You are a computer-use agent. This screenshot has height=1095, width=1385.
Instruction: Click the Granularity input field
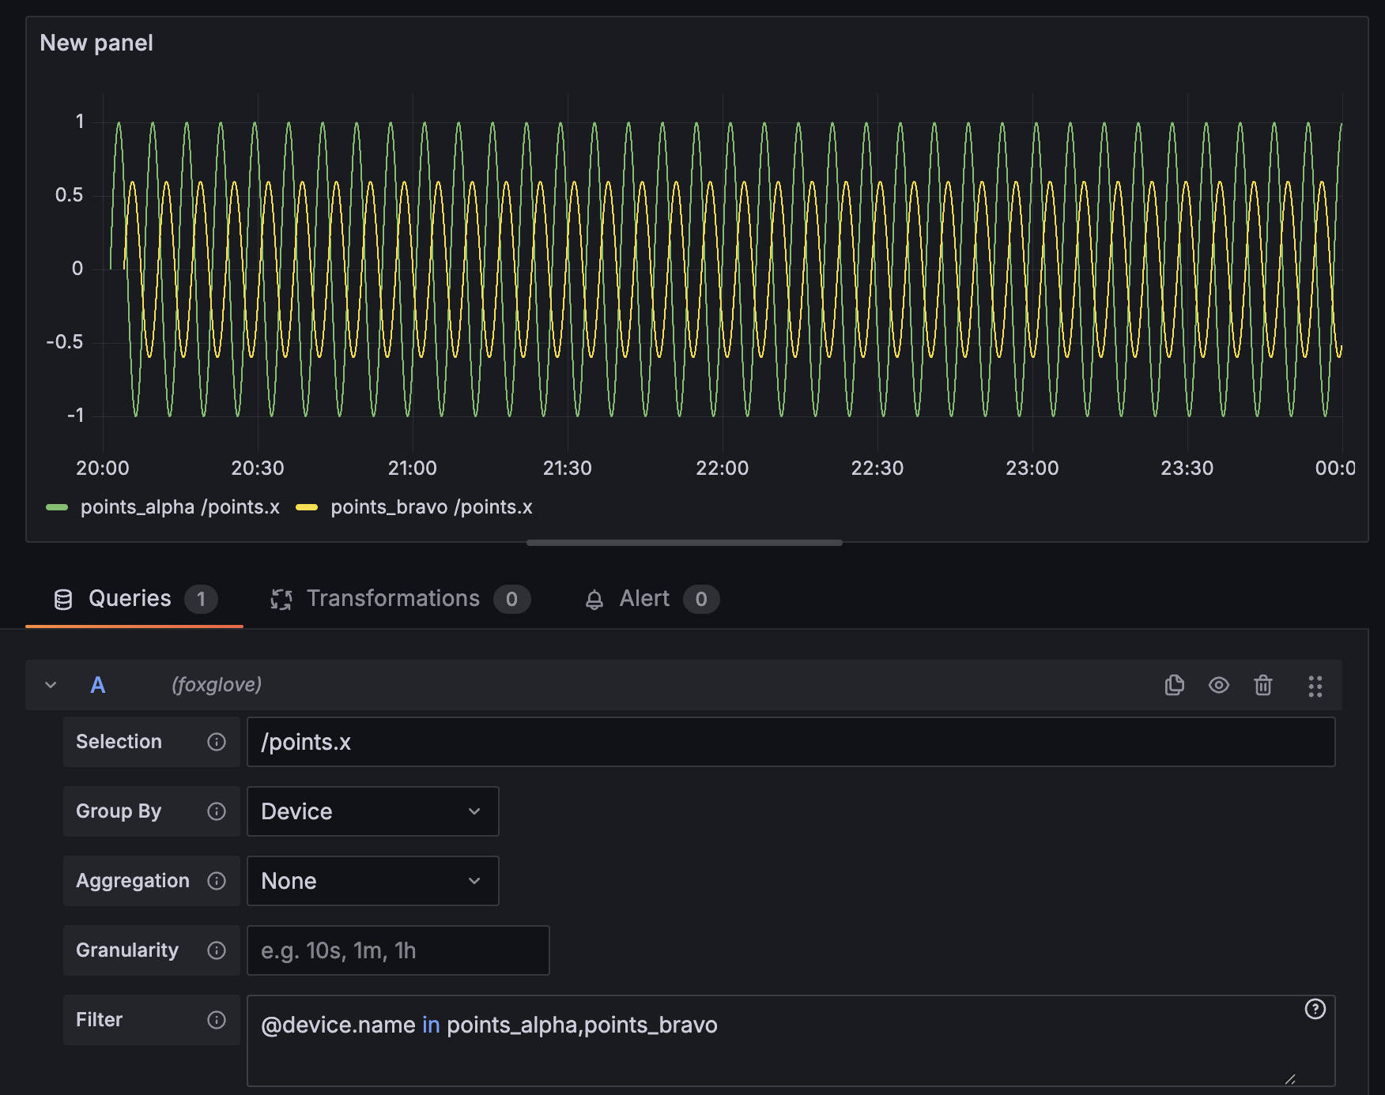click(x=398, y=950)
